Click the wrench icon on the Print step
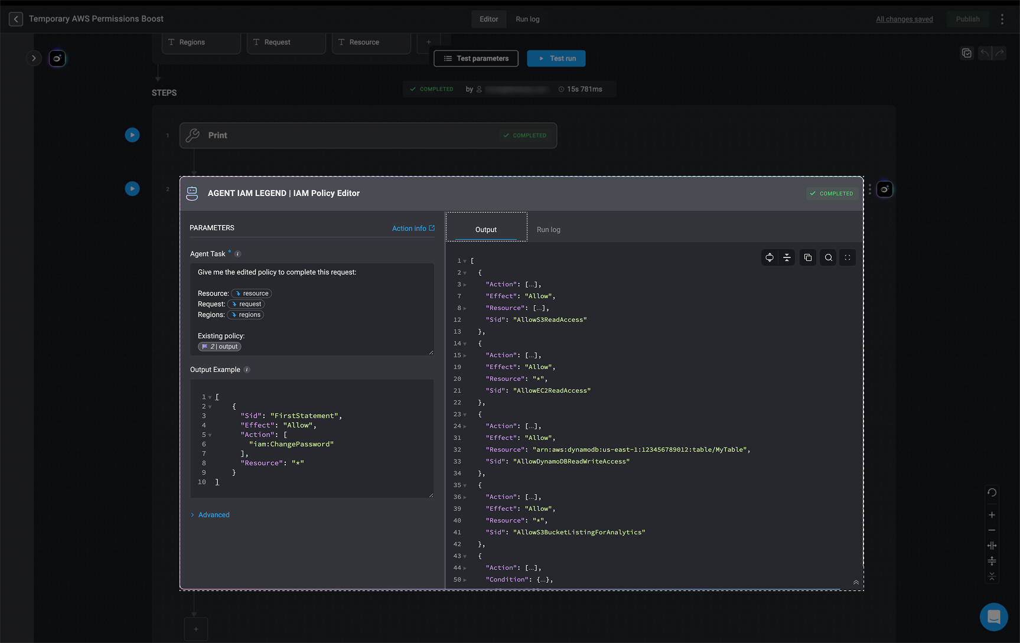The height and width of the screenshot is (643, 1020). (193, 135)
